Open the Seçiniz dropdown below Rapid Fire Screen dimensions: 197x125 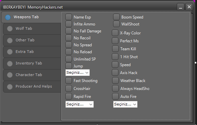coord(80,104)
